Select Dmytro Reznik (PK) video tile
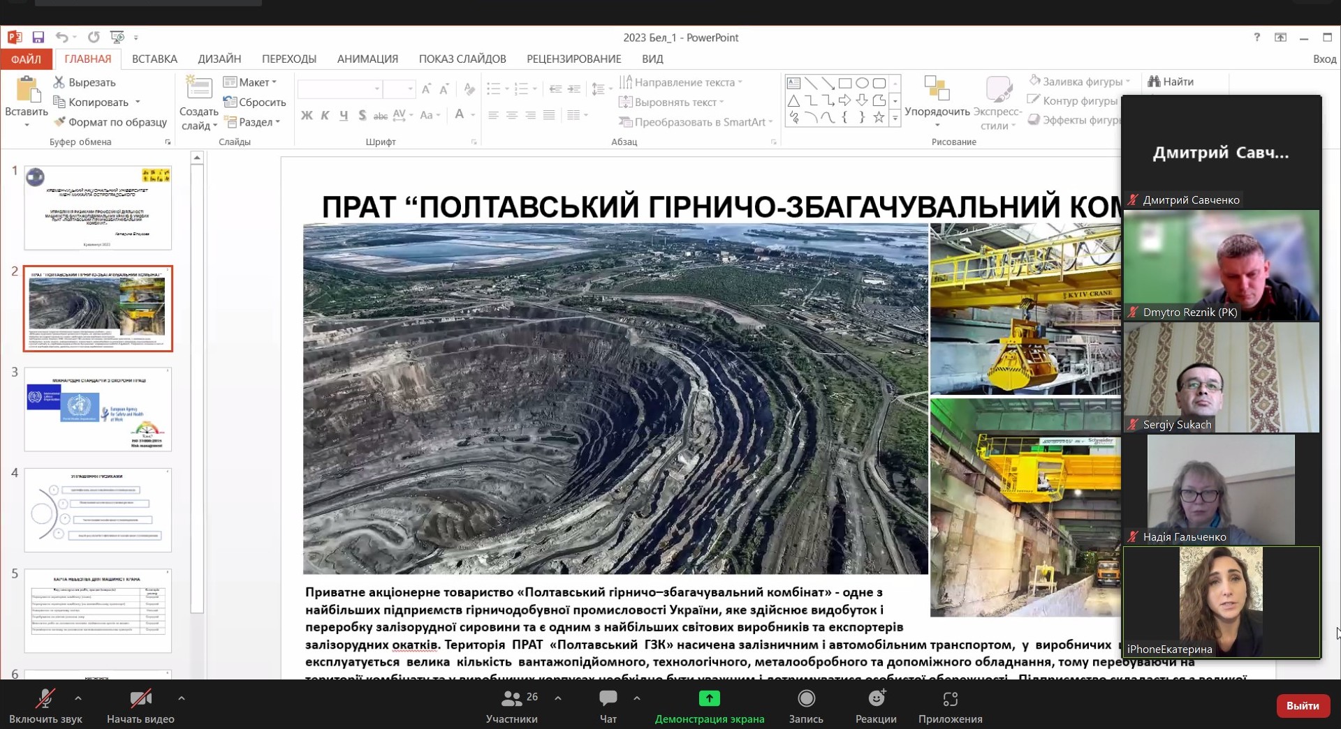 (1221, 266)
